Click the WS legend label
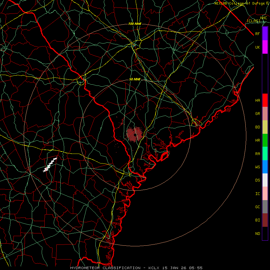 click(x=257, y=167)
